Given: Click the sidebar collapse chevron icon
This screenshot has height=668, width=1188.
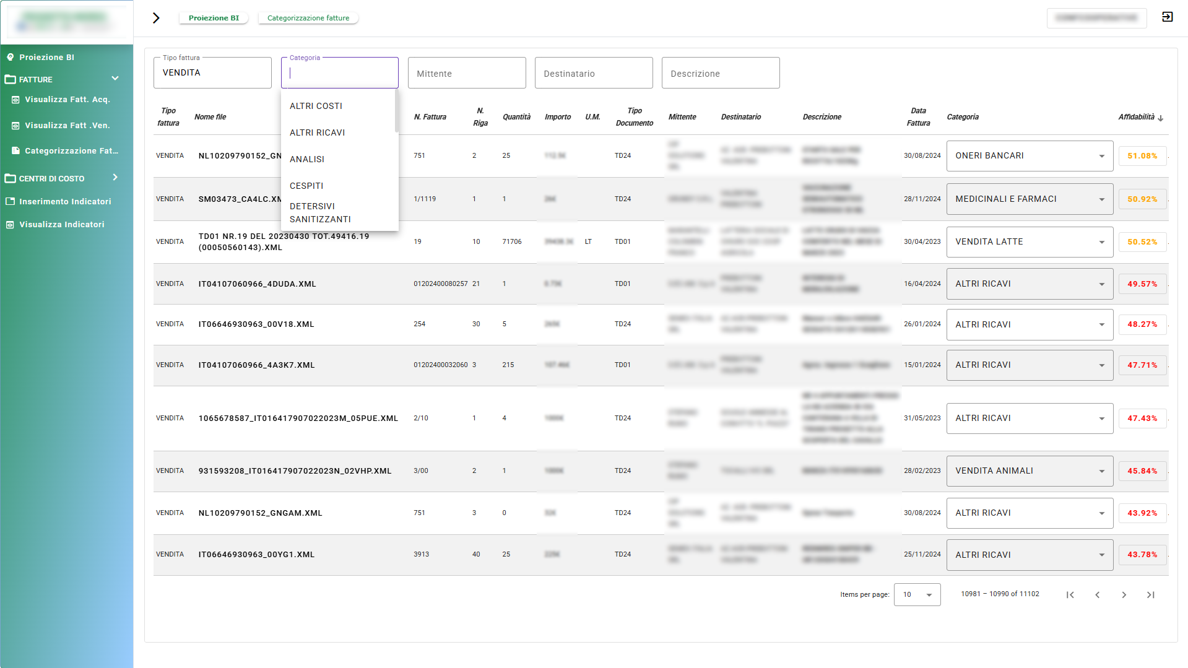Looking at the screenshot, I should [156, 18].
